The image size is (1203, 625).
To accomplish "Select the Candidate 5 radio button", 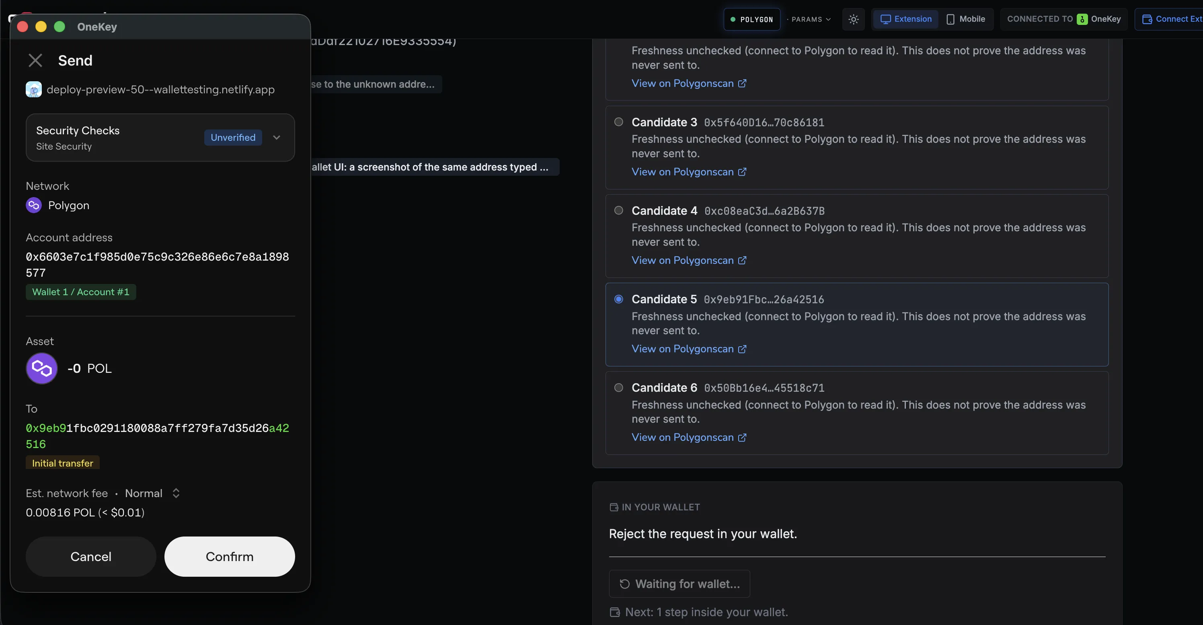I will (619, 299).
